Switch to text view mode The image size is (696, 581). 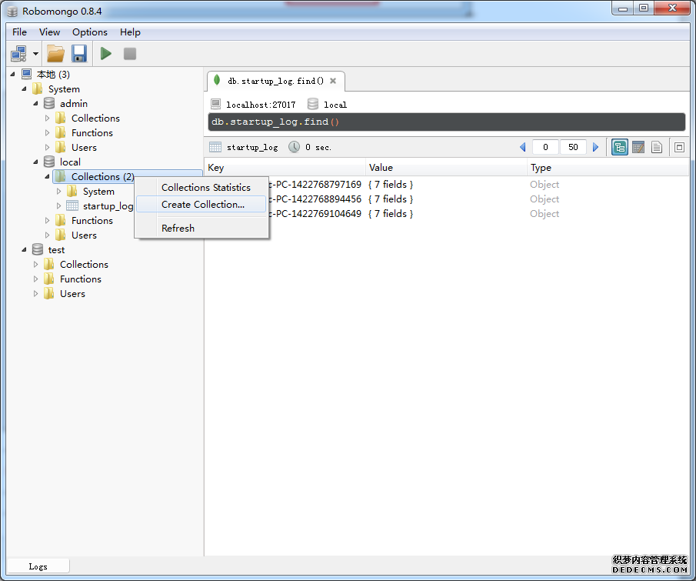point(656,147)
